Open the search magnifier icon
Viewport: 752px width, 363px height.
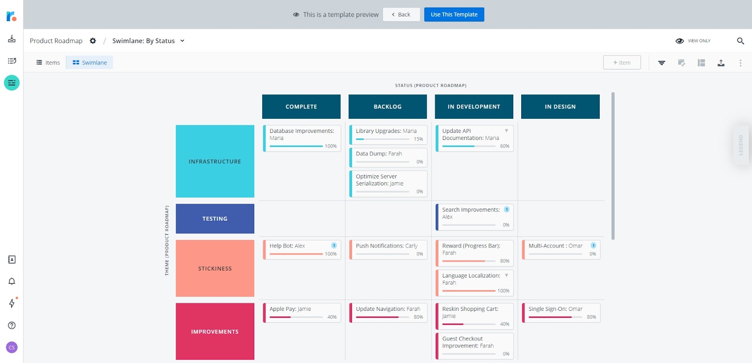coord(740,41)
